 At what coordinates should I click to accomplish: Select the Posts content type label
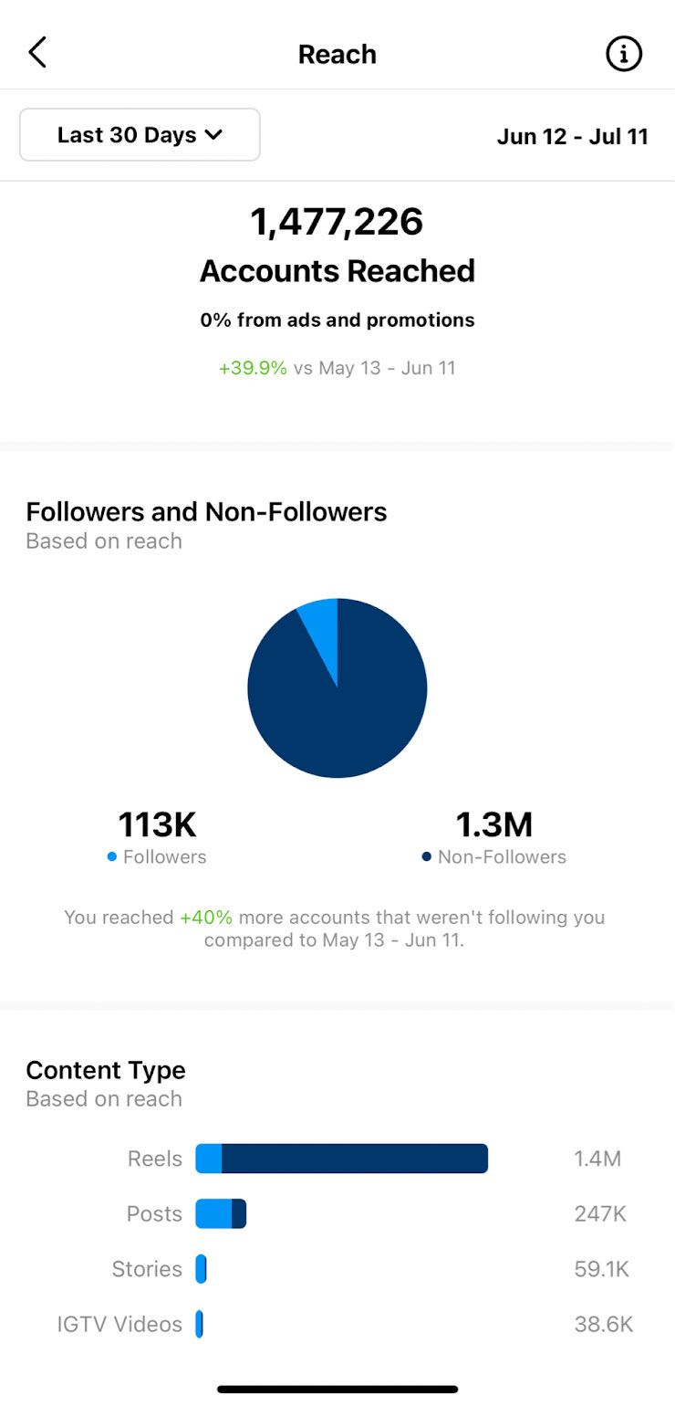pos(154,1214)
